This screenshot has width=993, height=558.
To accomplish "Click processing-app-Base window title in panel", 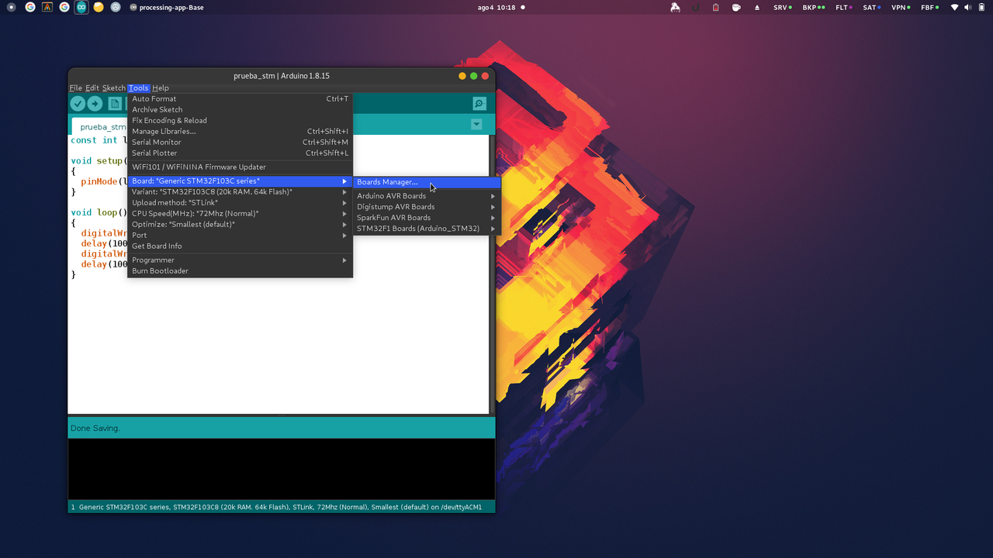I will (167, 7).
